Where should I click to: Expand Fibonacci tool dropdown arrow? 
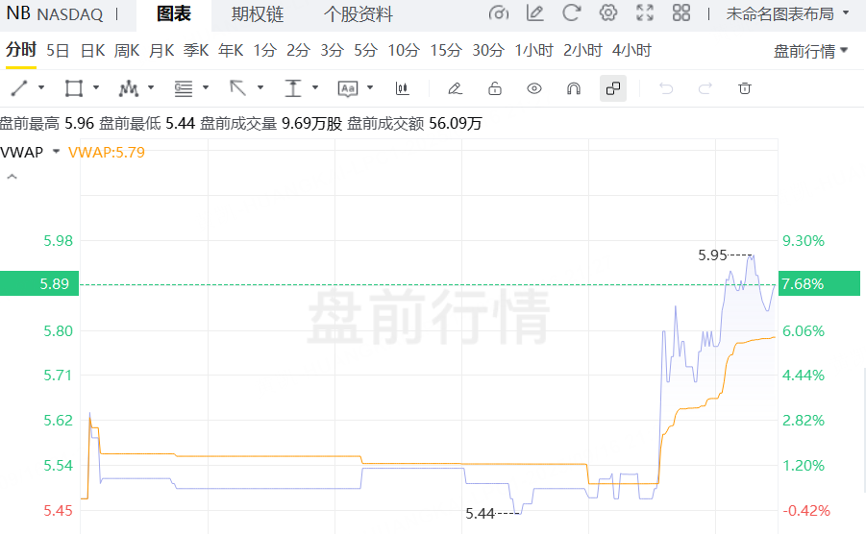[x=206, y=87]
